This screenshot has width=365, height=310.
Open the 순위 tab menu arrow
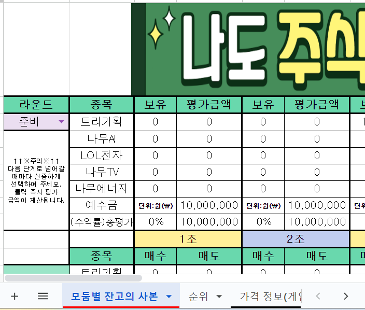click(219, 297)
